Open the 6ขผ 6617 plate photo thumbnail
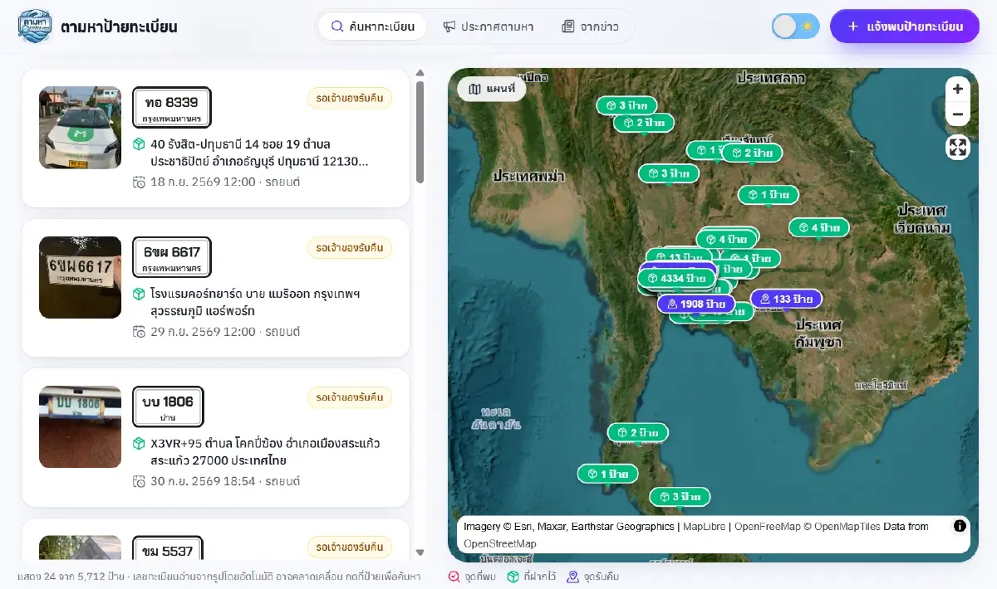Screen dimensions: 997x589 point(80,277)
